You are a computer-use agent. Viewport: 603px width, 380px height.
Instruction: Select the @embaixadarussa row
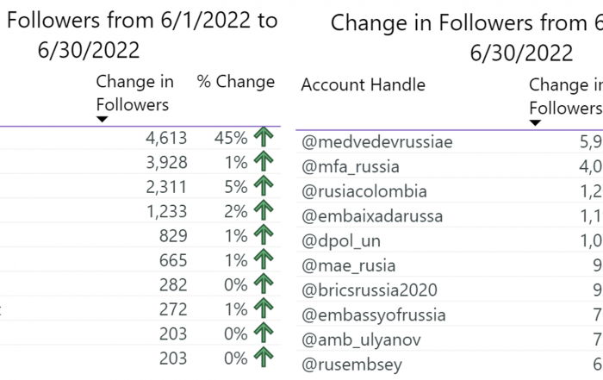(449, 216)
